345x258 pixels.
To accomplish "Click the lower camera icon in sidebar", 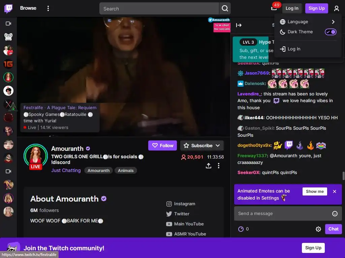I will (8, 171).
